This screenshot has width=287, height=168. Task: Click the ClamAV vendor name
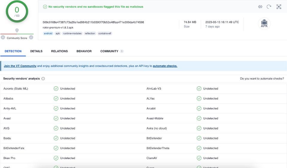point(152,158)
